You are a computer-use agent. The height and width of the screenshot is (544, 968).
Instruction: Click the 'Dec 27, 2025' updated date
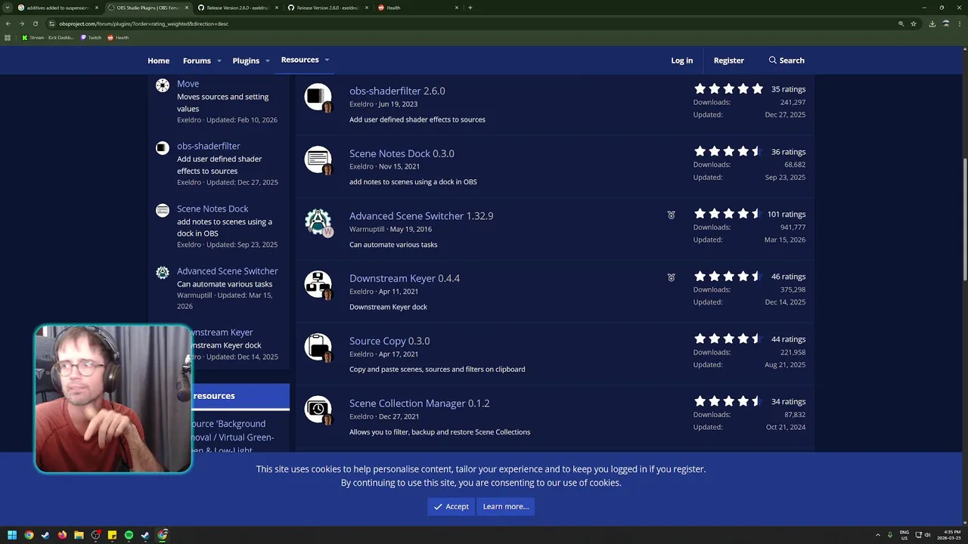785,115
